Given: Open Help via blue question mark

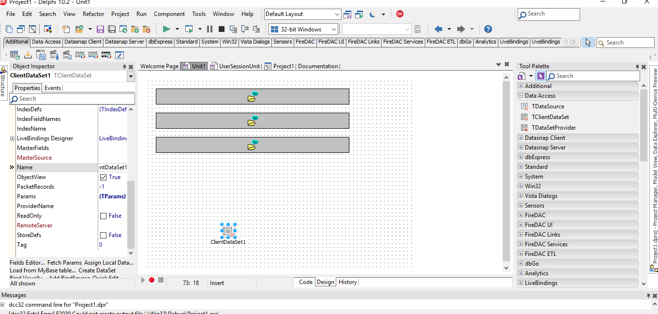Looking at the screenshot, I should pos(488,29).
